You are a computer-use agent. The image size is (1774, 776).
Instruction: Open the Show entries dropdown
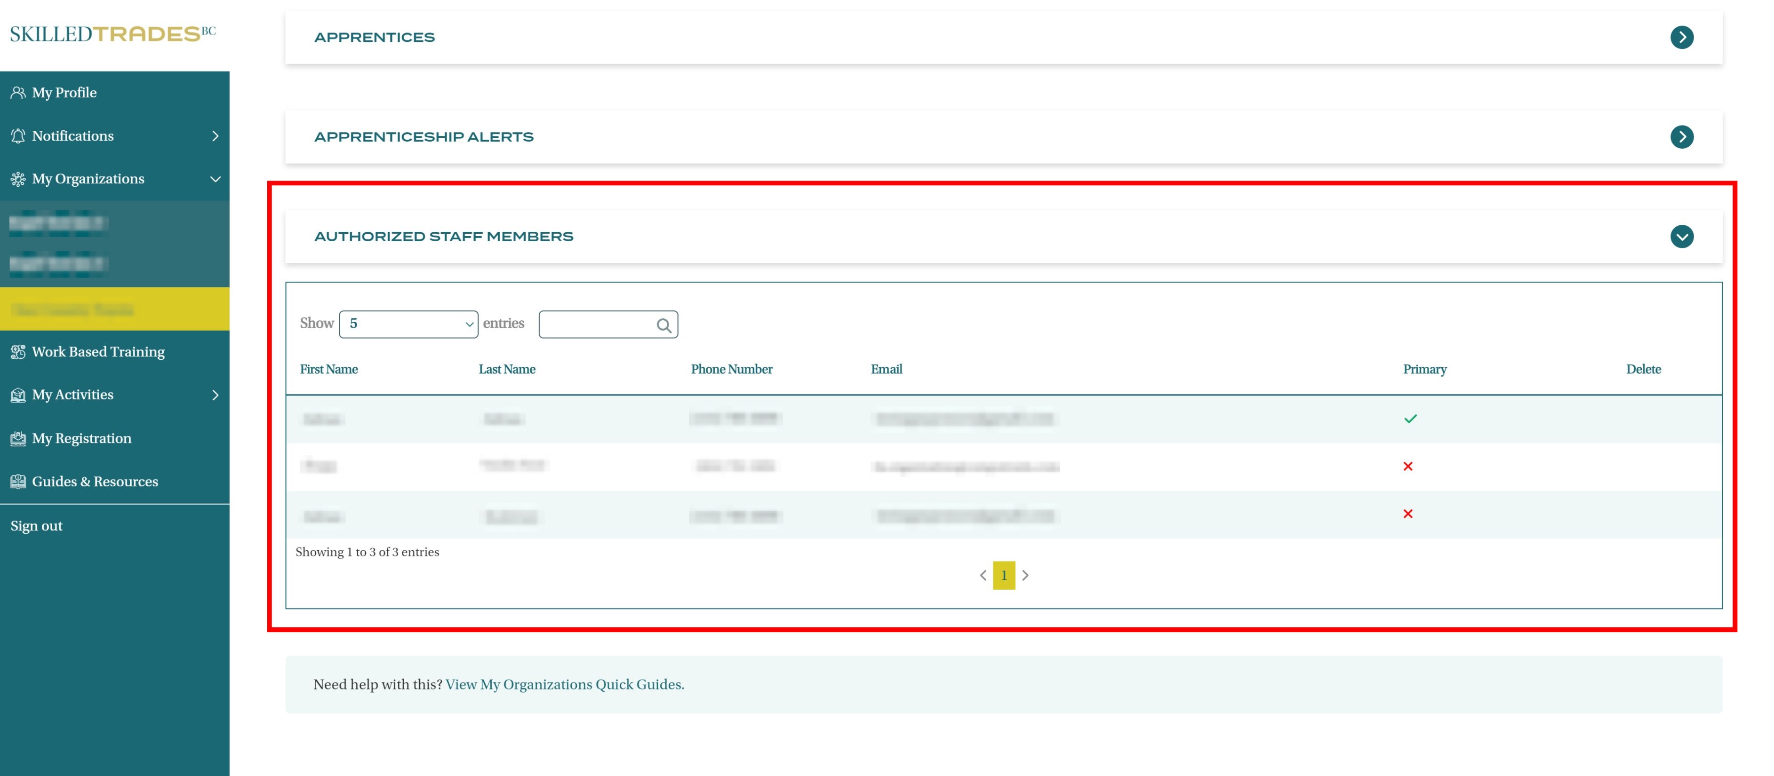pos(408,325)
